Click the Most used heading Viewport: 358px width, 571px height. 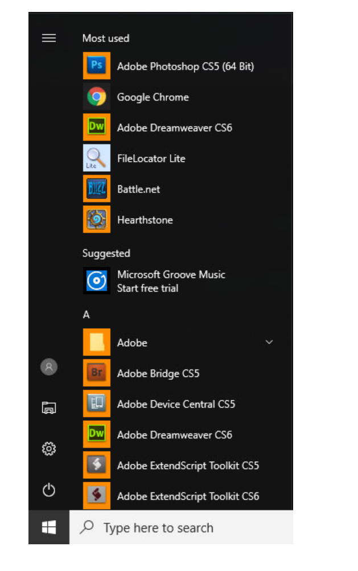point(106,38)
